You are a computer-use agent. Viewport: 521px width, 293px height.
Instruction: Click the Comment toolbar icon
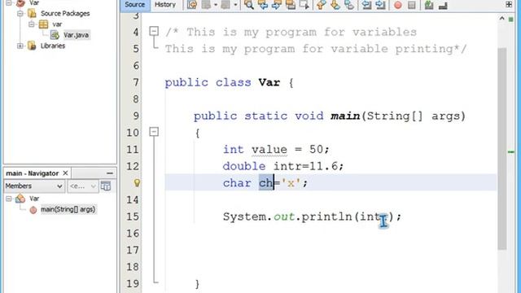point(429,5)
